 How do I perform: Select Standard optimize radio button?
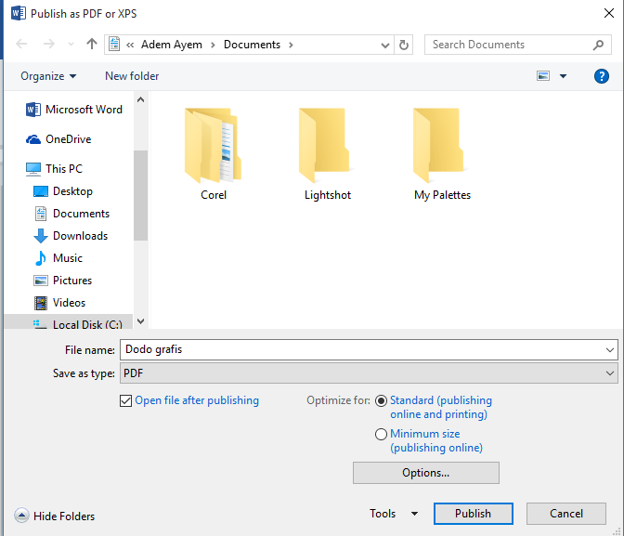click(x=381, y=400)
